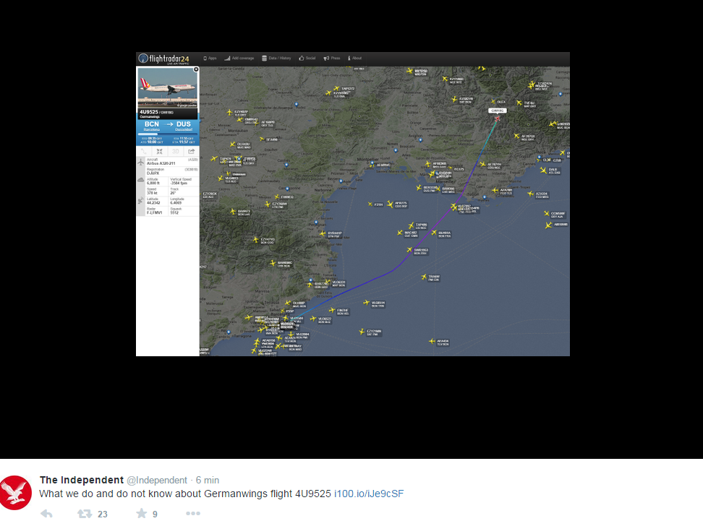
Task: Favorite the tweet with the star icon
Action: tap(141, 514)
